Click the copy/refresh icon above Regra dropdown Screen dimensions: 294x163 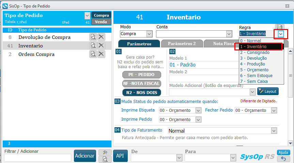click(279, 27)
